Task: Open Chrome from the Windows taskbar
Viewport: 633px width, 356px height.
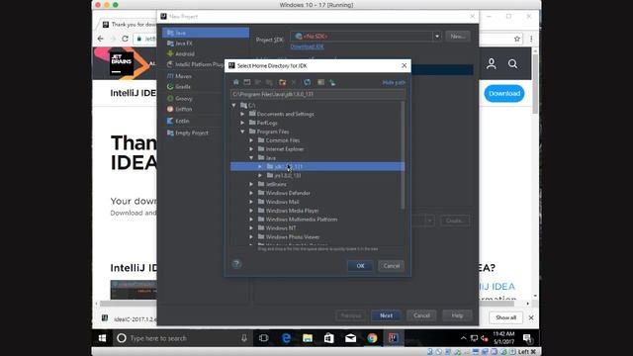Action: 372,338
